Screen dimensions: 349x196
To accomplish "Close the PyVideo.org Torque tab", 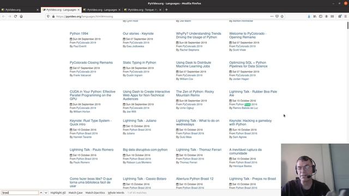I will pyautogui.click(x=160, y=10).
